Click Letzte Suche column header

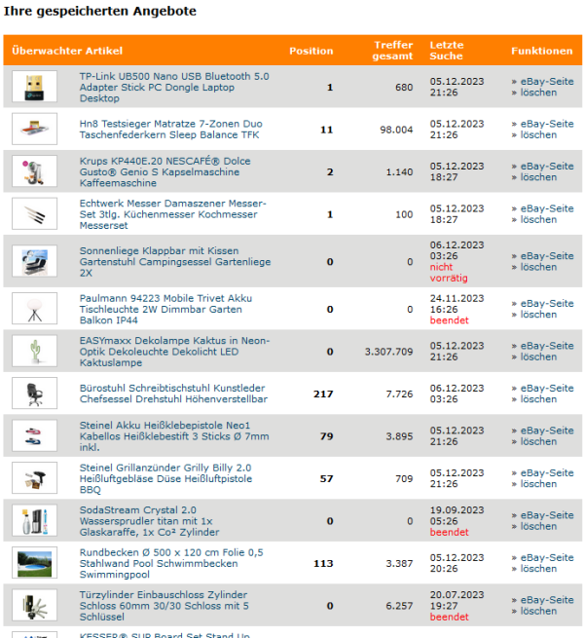click(447, 51)
